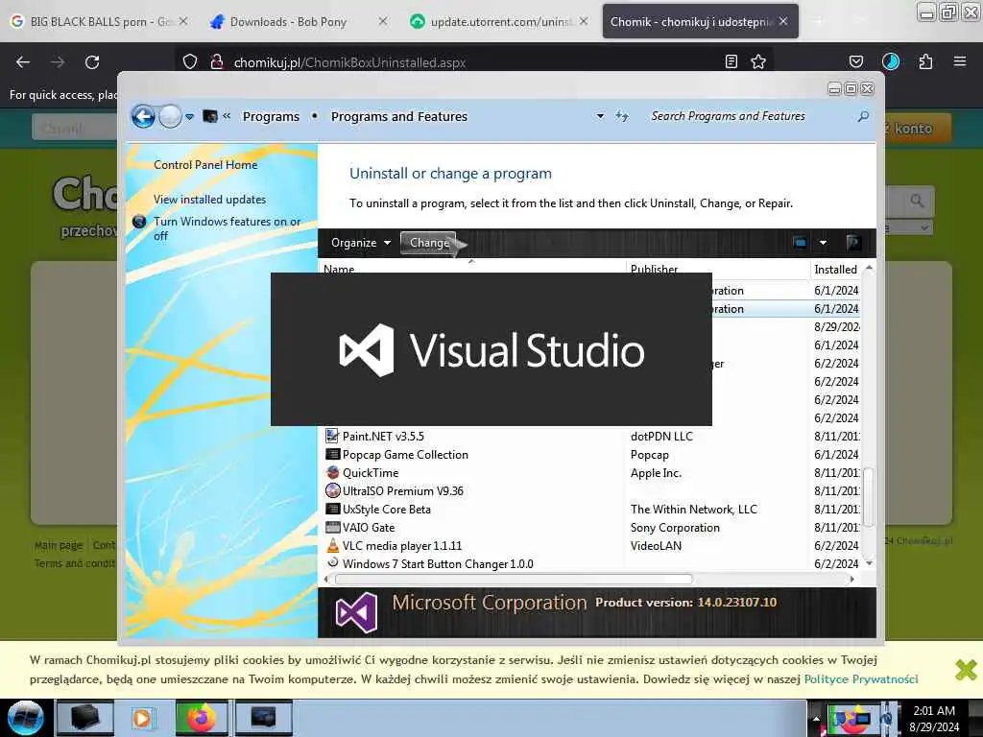Sort by Installed column header
Screen dimensions: 983x737
coord(836,269)
